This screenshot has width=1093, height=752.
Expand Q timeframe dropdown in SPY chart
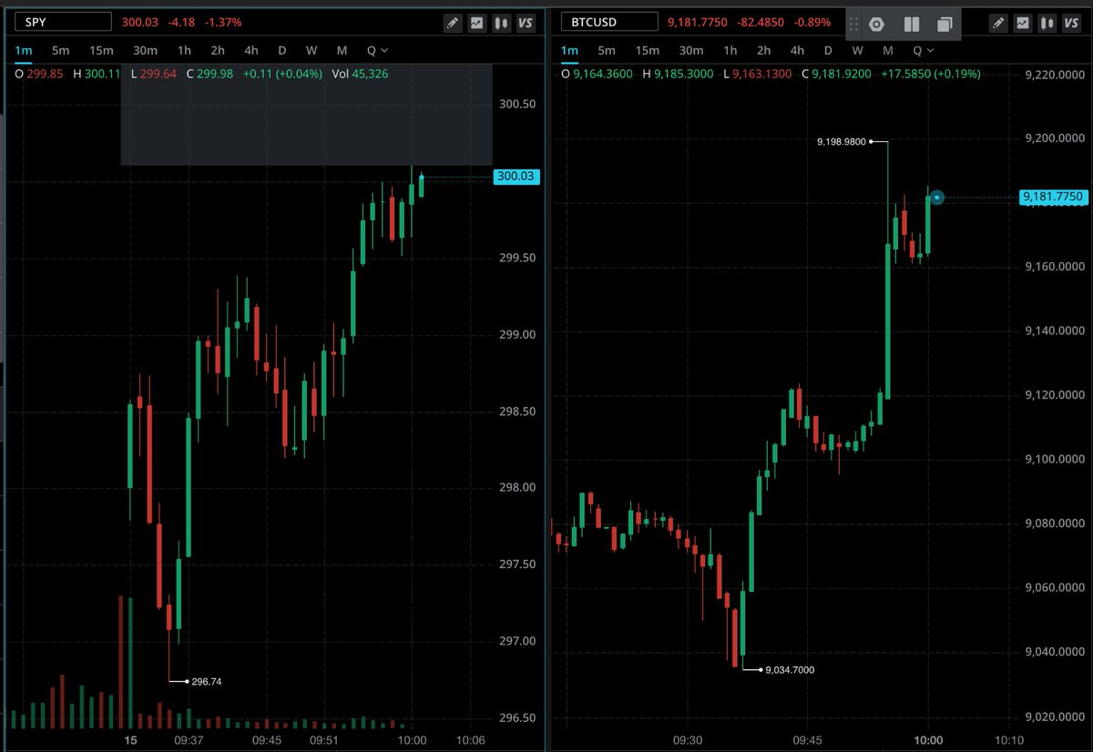pyautogui.click(x=377, y=50)
